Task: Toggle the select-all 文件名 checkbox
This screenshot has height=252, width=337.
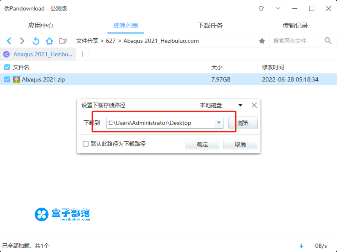Action: point(7,67)
